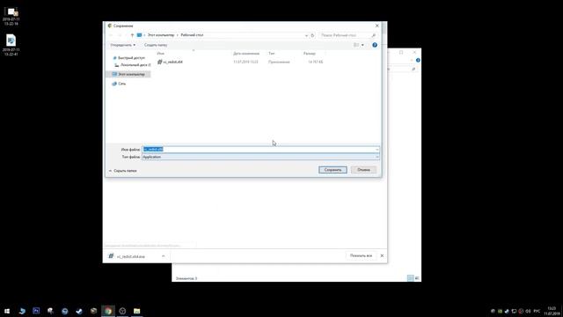Open the Упорядочить (Organize) menu
Viewport: 563px width, 317px height.
click(123, 45)
